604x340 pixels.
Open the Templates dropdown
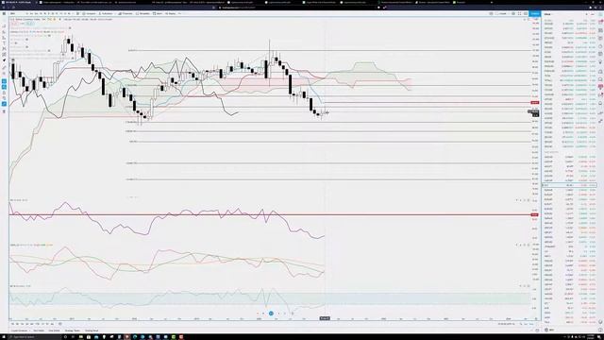(143, 13)
